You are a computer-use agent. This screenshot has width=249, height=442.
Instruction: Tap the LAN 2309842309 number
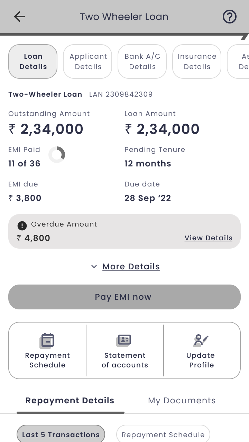tap(121, 94)
